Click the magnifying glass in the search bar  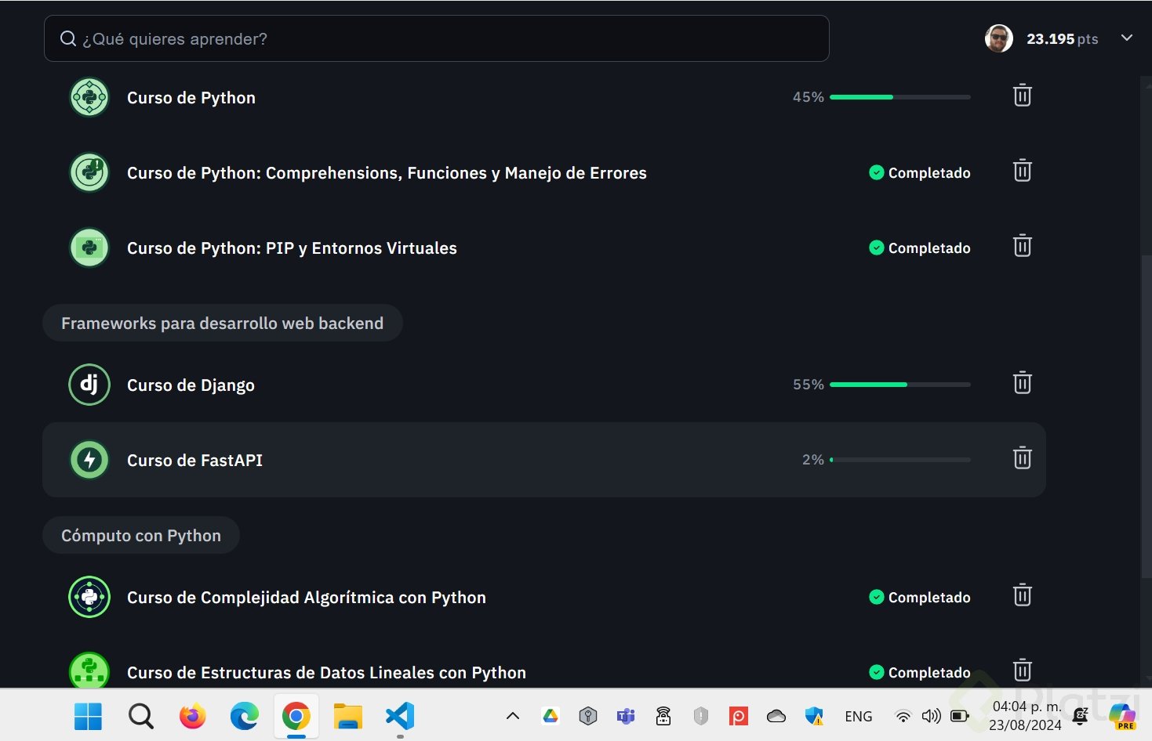68,38
